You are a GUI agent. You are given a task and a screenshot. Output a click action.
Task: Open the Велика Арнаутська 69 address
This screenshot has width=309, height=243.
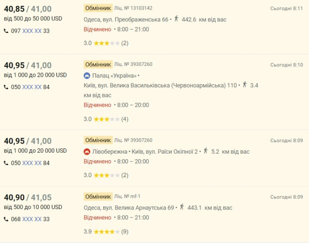pyautogui.click(x=129, y=208)
